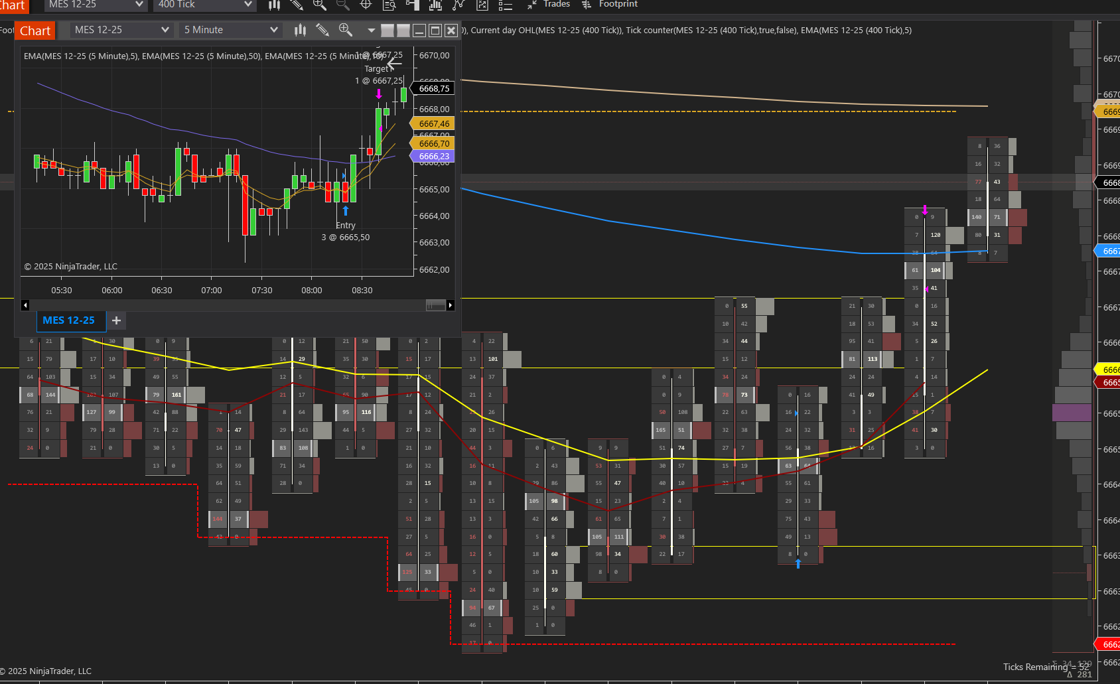Minimize the floating 5 Minute chart window
1120x684 pixels.
[419, 31]
